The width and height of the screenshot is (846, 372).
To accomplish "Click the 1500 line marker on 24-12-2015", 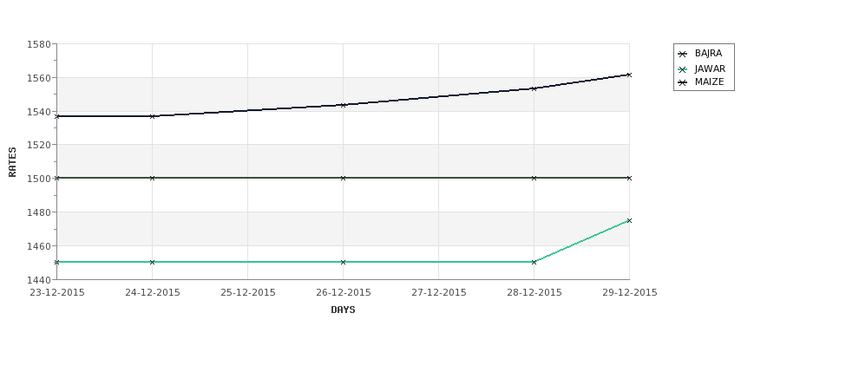I will [x=152, y=178].
